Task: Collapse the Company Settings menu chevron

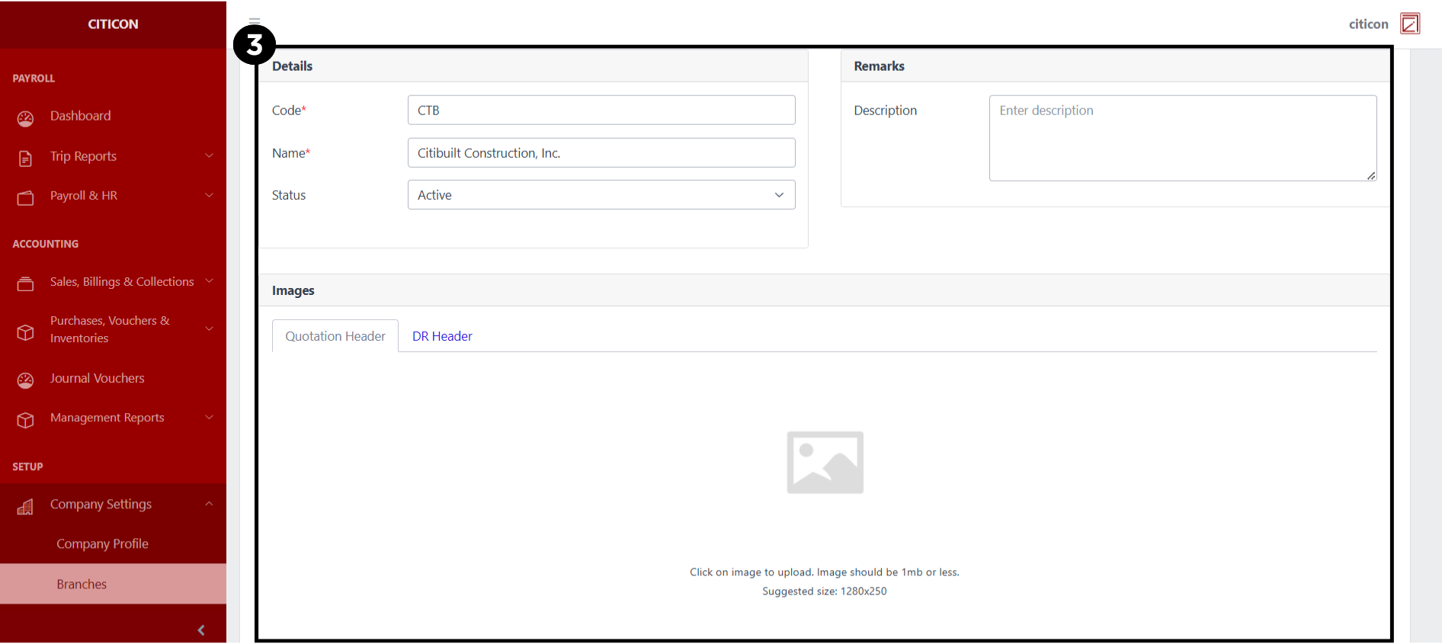Action: tap(209, 504)
